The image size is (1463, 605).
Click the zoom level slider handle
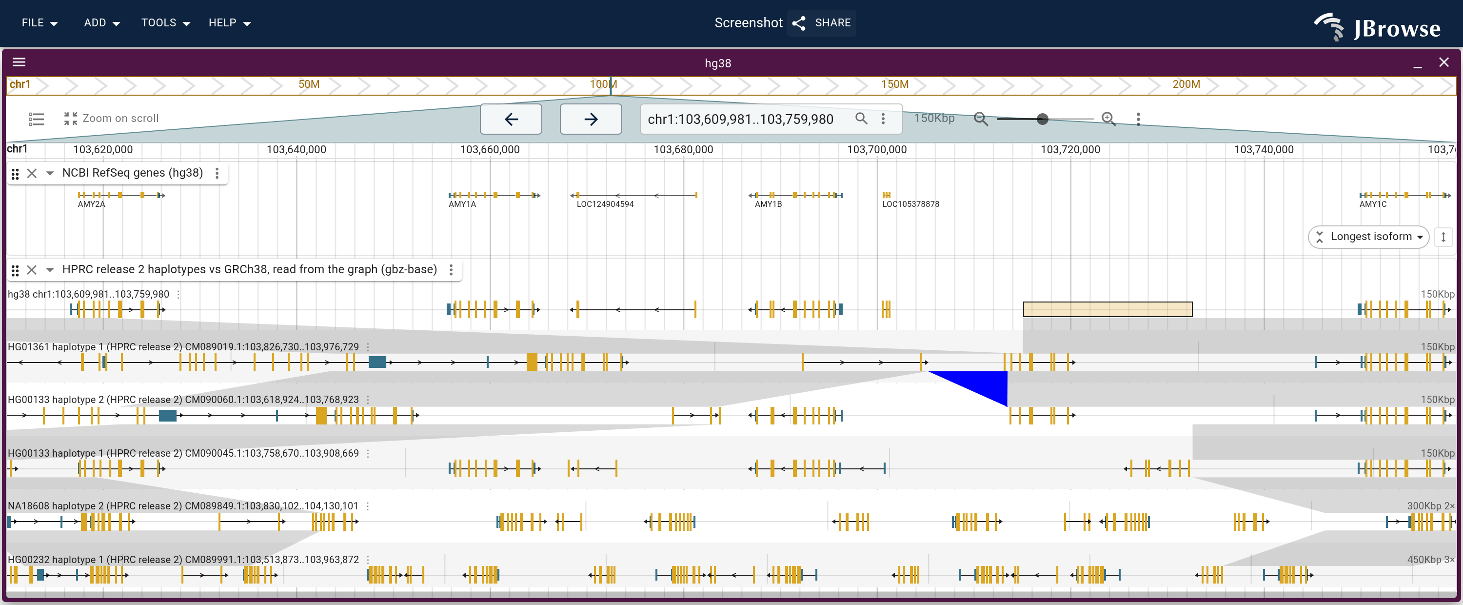[1042, 119]
